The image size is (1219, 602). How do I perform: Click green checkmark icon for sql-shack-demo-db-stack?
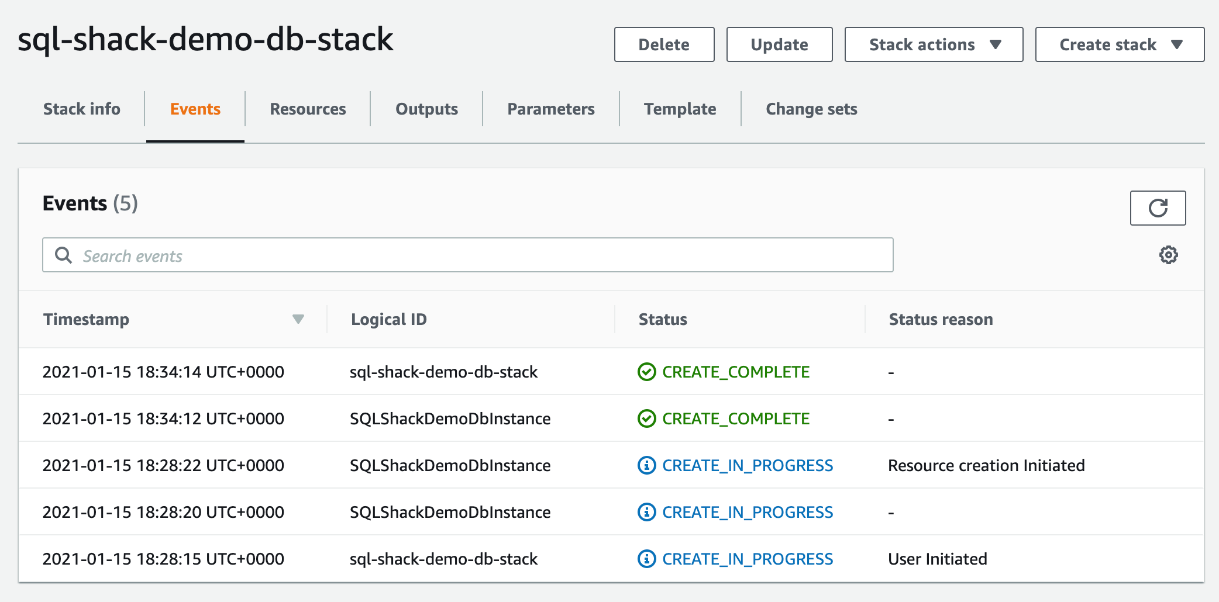coord(646,372)
